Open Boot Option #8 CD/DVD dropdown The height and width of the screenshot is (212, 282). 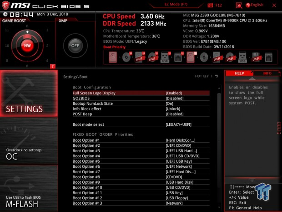click(x=141, y=177)
